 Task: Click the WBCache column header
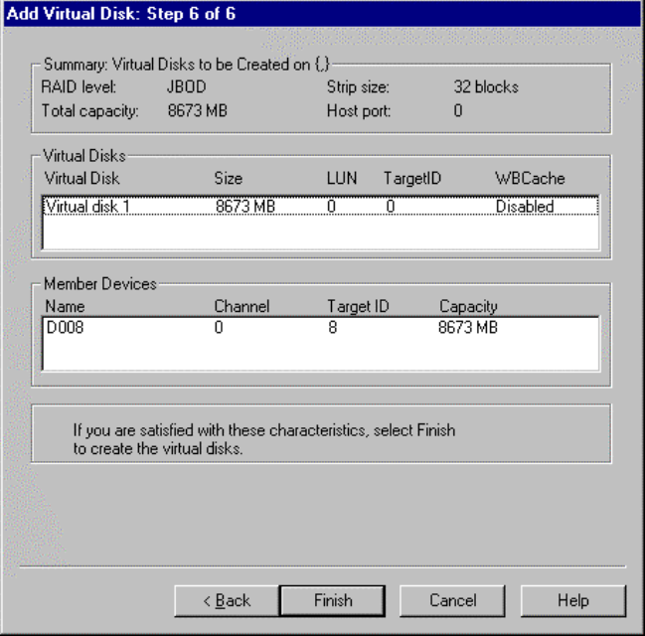(530, 179)
